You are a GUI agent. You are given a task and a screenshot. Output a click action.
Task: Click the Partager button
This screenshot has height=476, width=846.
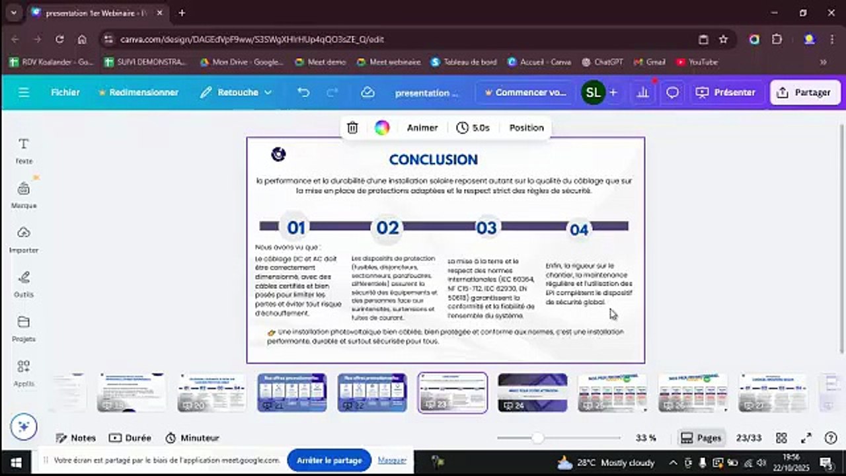pos(805,93)
